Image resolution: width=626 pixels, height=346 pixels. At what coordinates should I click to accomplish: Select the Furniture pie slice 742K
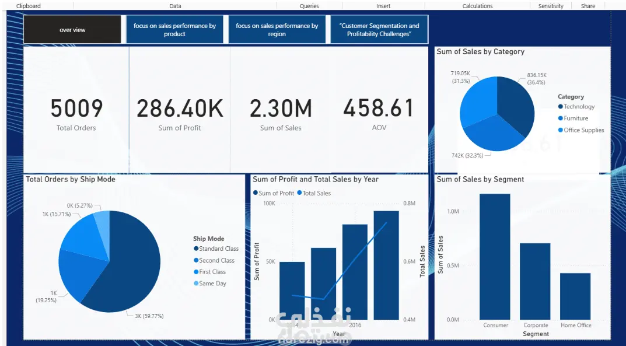[x=495, y=134]
